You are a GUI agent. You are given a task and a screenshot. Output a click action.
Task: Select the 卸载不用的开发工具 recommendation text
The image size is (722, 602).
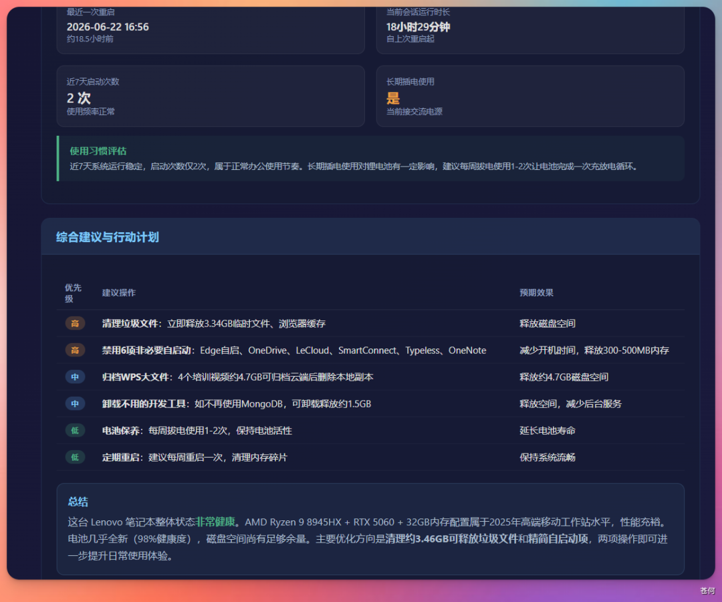236,403
